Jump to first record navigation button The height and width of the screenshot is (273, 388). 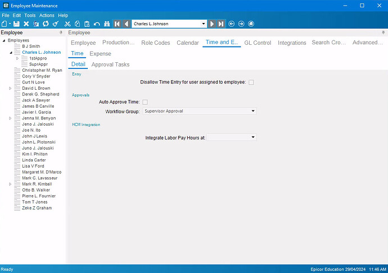tap(117, 24)
